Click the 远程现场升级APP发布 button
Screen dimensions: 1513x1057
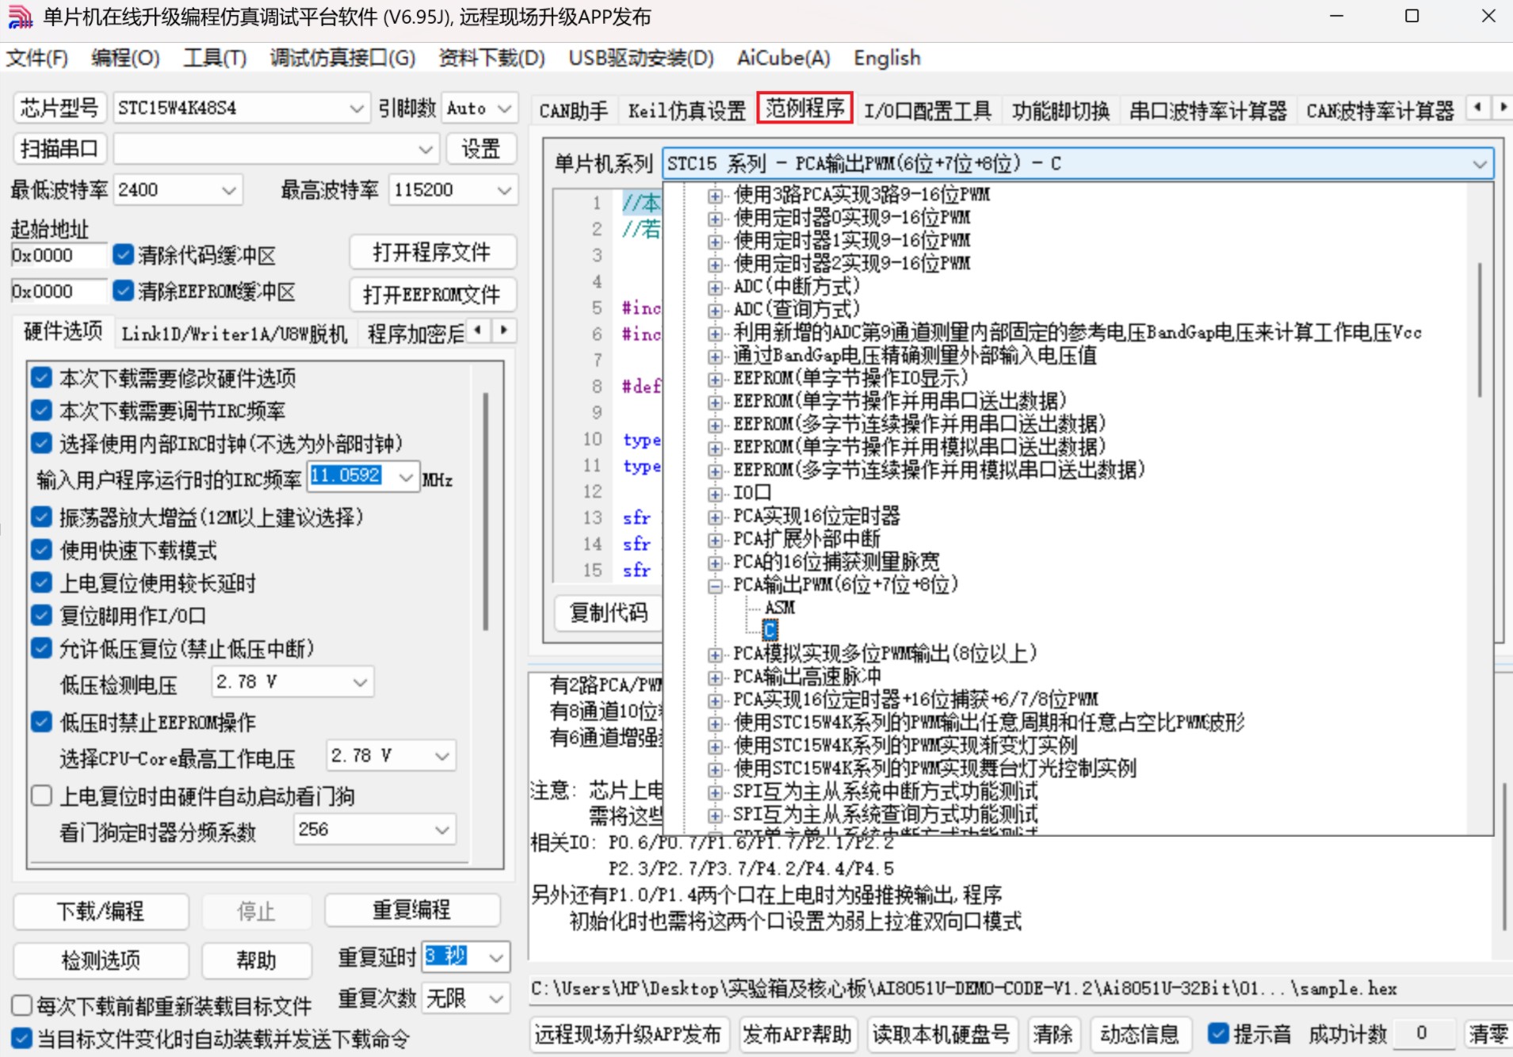(x=628, y=1034)
